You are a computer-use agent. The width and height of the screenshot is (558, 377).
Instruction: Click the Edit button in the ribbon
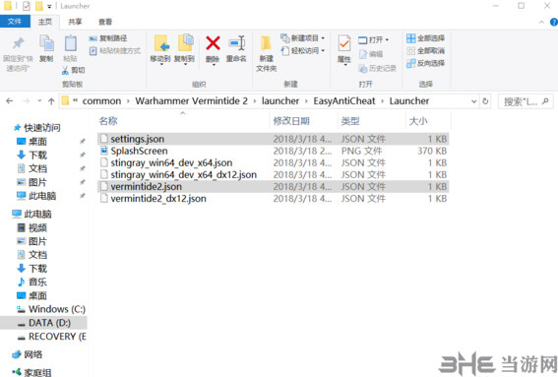click(371, 54)
